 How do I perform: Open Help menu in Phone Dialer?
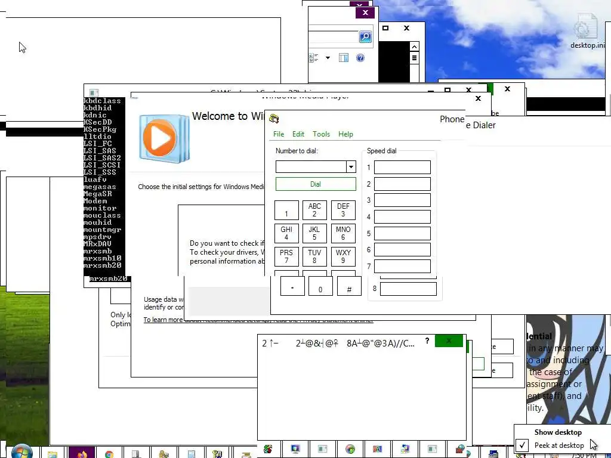[345, 134]
